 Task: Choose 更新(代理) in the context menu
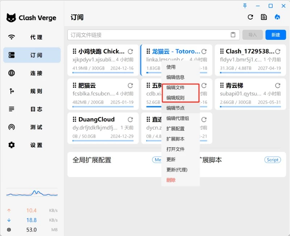pyautogui.click(x=181, y=170)
